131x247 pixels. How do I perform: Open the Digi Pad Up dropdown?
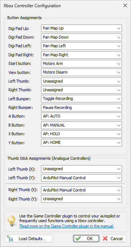81,28
